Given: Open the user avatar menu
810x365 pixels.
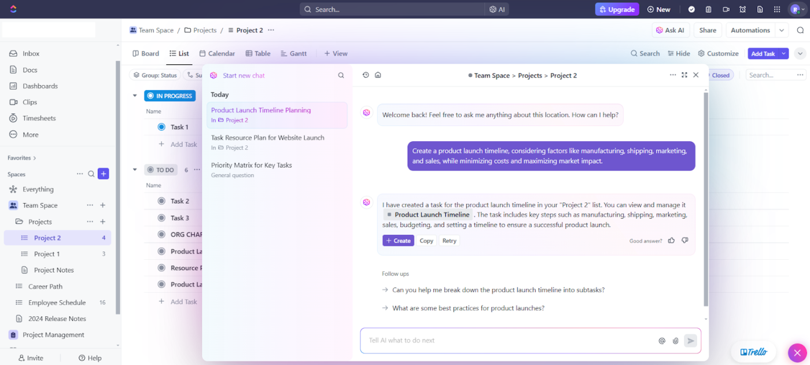Looking at the screenshot, I should point(797,9).
